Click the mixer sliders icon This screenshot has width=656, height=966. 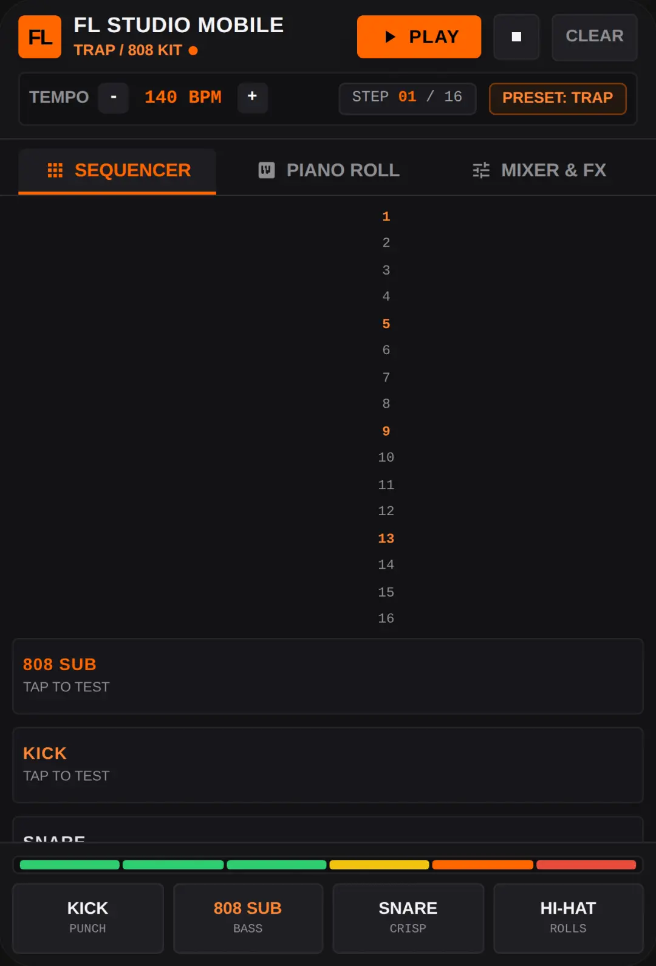[481, 170]
